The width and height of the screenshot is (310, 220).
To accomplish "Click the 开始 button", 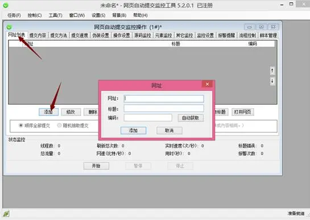I will tap(96, 166).
